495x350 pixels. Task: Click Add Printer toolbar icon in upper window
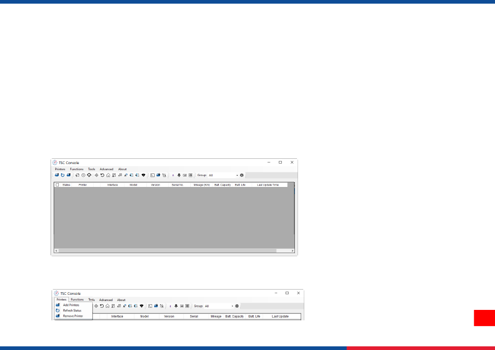(x=57, y=176)
